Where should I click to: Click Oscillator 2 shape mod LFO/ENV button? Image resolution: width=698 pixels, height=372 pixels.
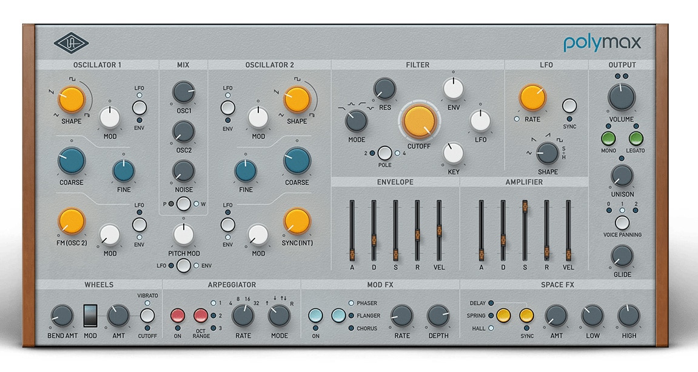tap(228, 108)
